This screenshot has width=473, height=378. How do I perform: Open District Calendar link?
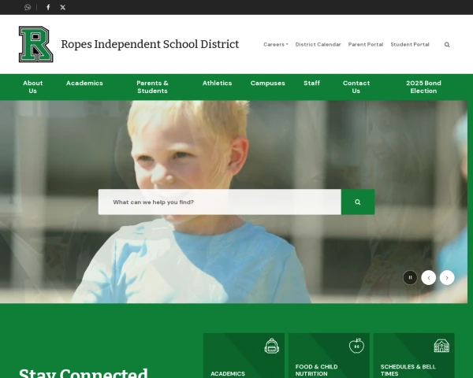tap(318, 44)
